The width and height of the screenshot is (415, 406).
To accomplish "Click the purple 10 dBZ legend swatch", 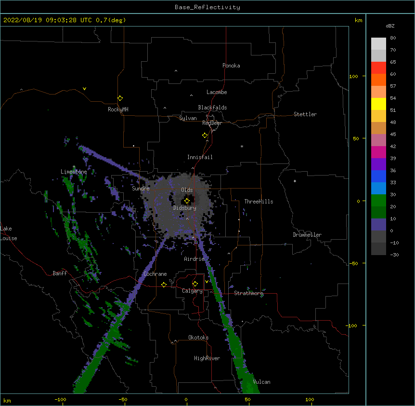I will tap(378, 225).
